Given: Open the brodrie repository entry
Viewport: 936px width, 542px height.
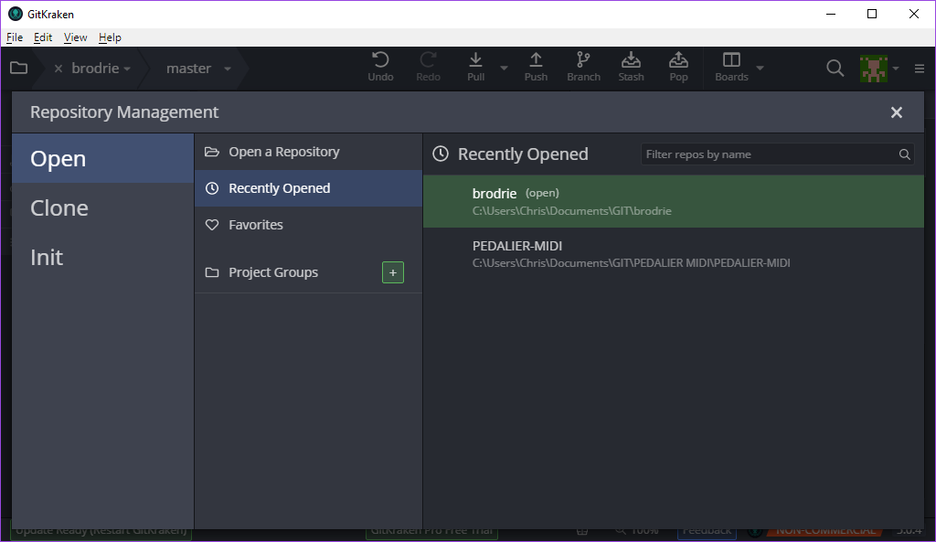Looking at the screenshot, I should [674, 201].
